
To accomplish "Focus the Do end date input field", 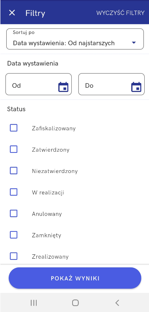I will (112, 84).
